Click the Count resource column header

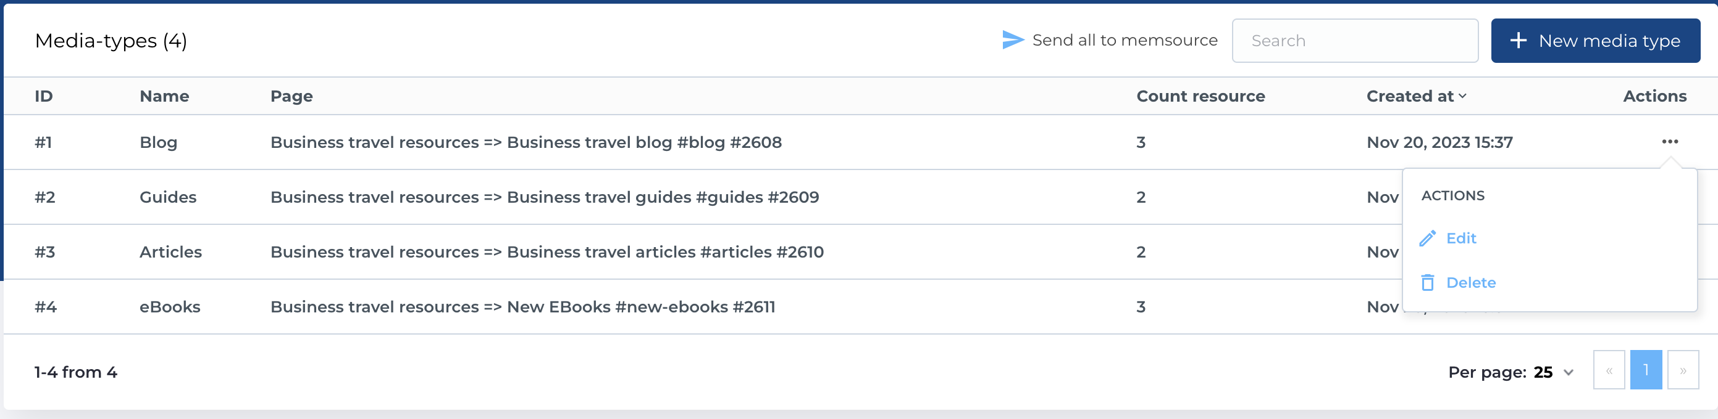pos(1201,97)
